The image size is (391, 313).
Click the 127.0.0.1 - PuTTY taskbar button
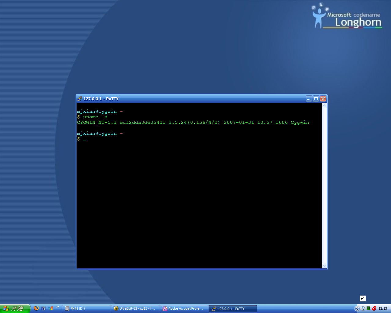coord(232,309)
